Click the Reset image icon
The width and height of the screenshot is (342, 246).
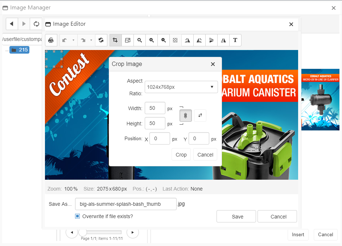pyautogui.click(x=101, y=40)
